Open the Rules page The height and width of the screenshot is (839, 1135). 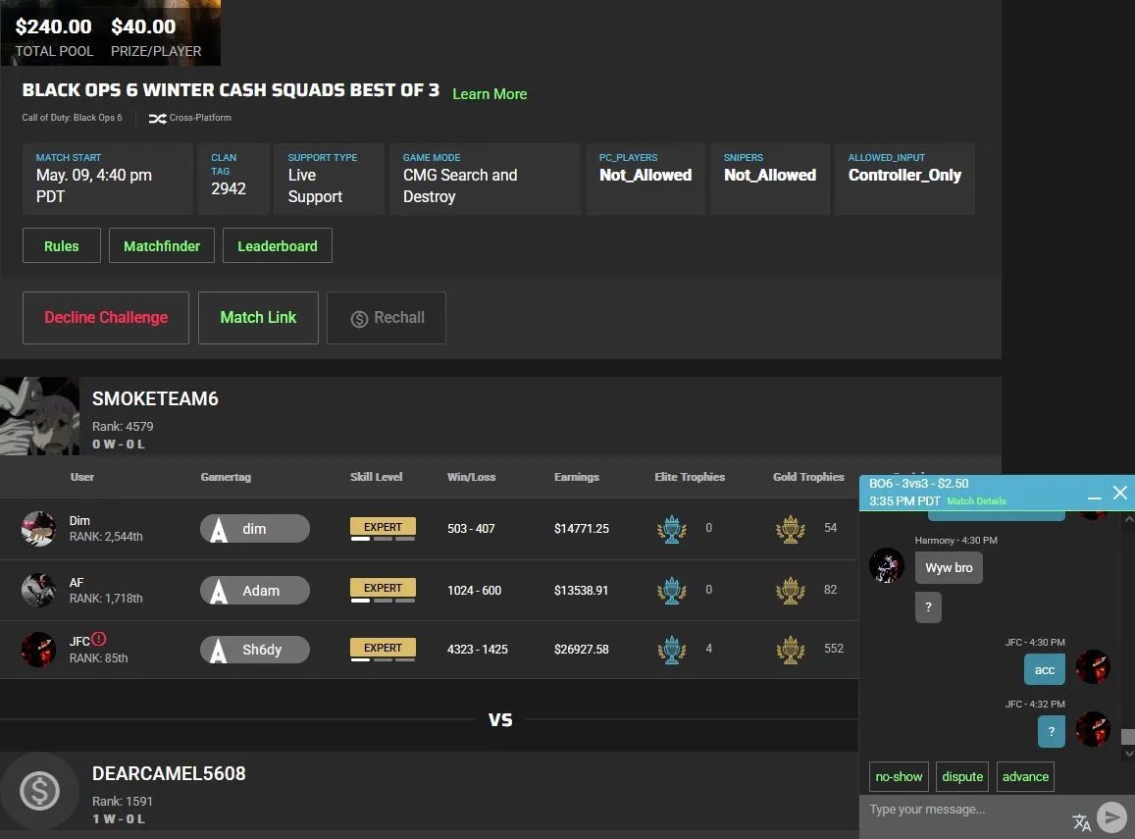point(62,246)
